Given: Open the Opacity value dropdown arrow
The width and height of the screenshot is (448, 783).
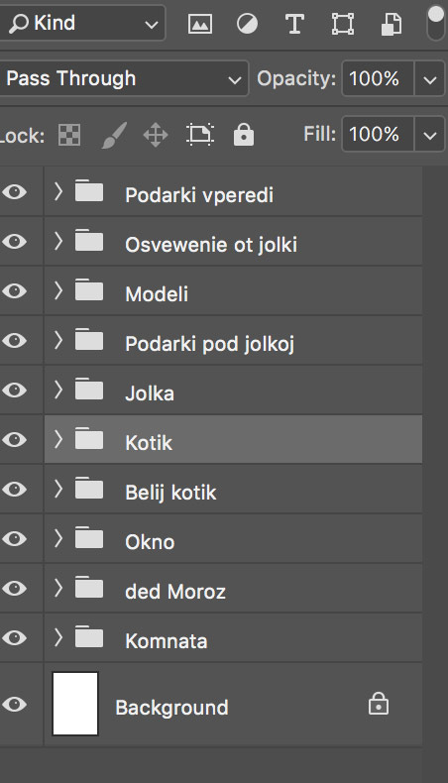Looking at the screenshot, I should [x=429, y=78].
